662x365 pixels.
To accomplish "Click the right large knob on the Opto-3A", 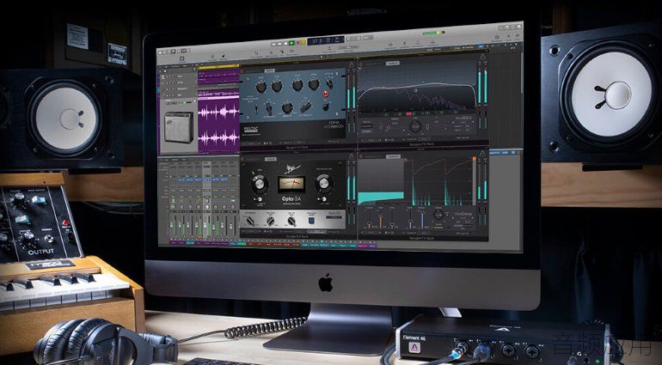I will click(324, 183).
